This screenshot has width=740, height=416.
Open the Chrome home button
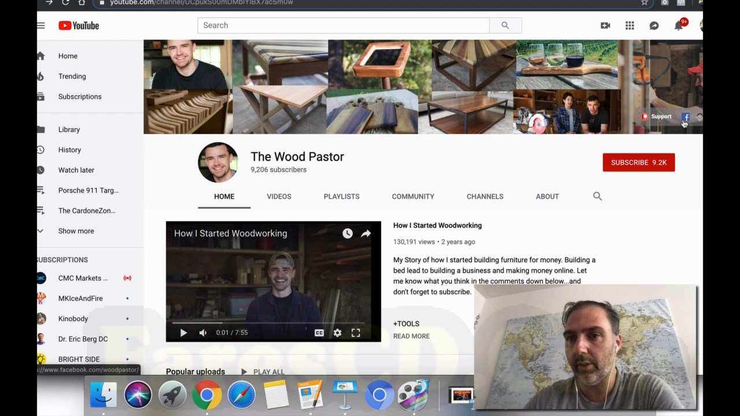click(x=82, y=2)
